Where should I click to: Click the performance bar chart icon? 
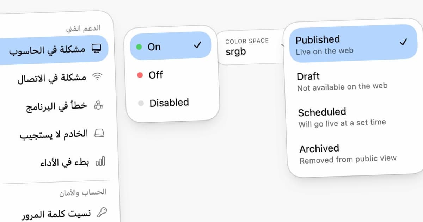pyautogui.click(x=101, y=162)
